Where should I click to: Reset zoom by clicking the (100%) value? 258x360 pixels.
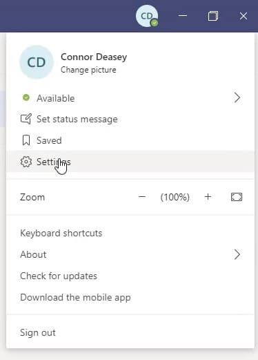(x=175, y=197)
